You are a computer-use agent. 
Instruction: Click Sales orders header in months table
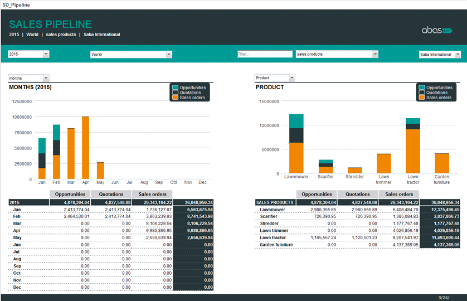(152, 194)
